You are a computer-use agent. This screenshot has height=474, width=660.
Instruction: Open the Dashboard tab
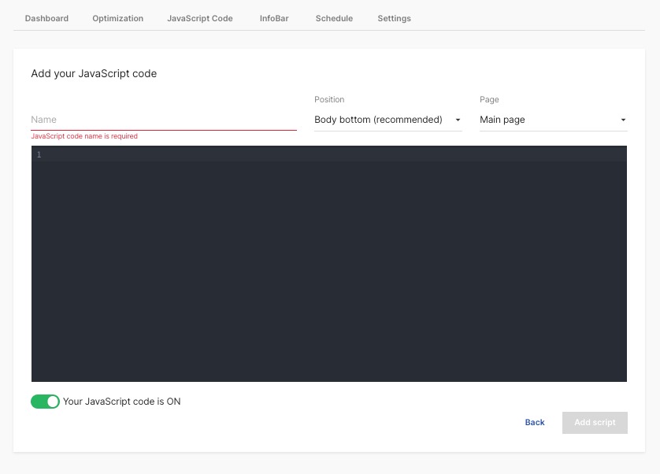[46, 17]
